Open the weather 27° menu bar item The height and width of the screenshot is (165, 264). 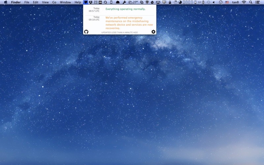click(x=133, y=2)
